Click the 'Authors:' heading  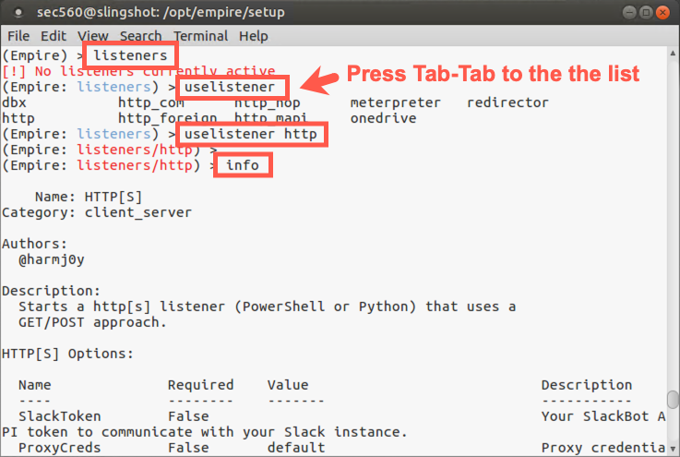point(35,244)
